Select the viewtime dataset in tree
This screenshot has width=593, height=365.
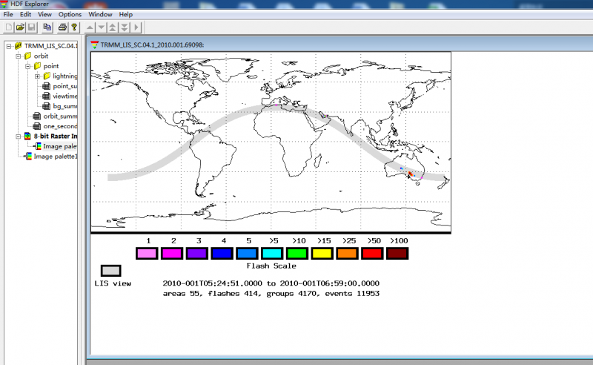[x=64, y=96]
